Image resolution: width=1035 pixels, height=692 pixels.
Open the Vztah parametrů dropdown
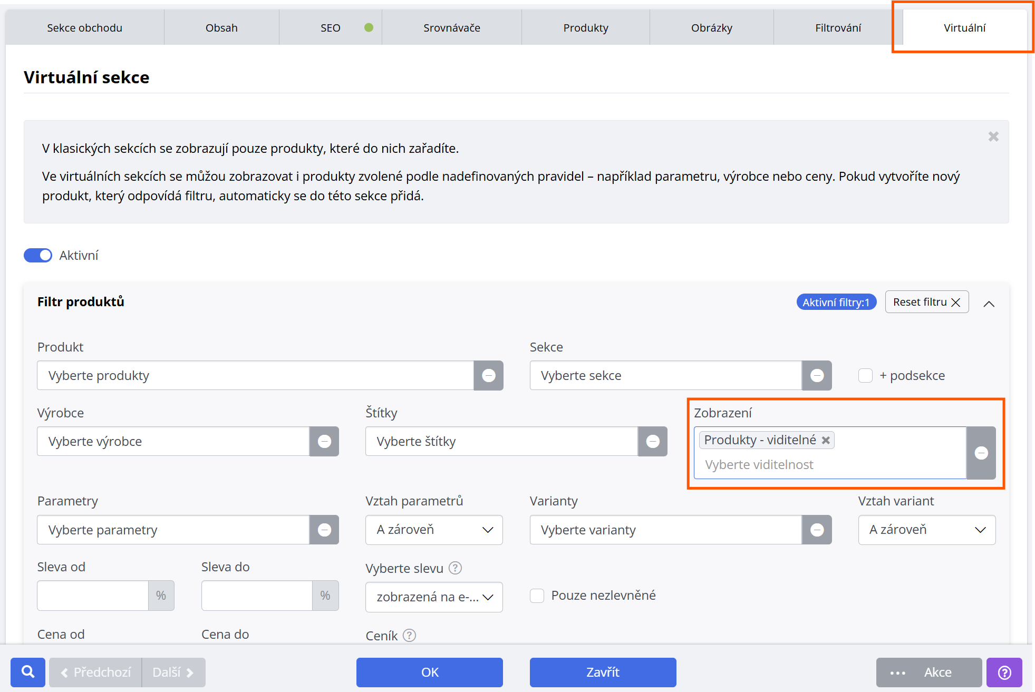pyautogui.click(x=434, y=530)
